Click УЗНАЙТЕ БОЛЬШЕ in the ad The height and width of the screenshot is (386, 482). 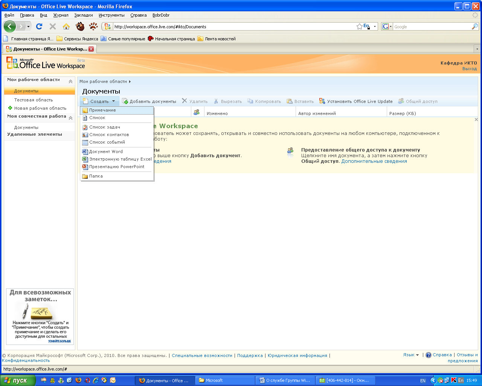click(59, 341)
